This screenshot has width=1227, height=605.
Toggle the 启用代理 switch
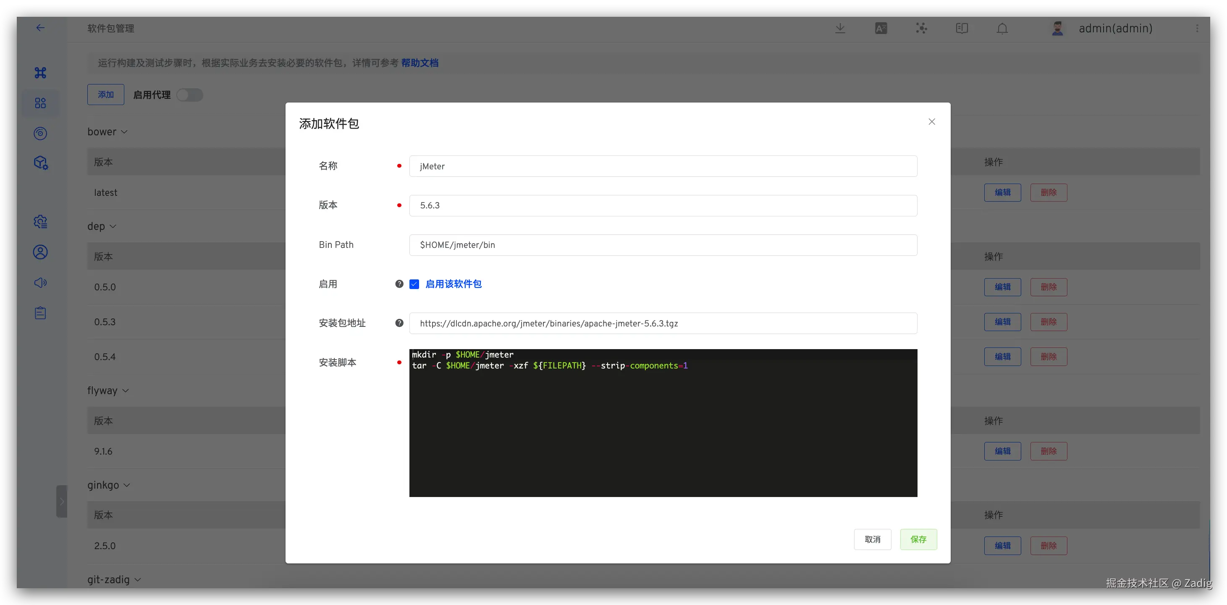189,95
